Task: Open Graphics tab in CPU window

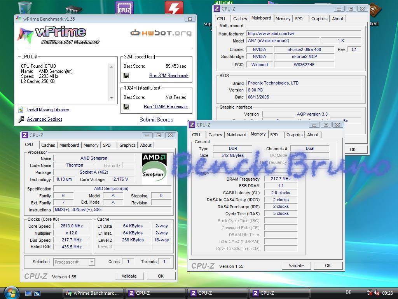Action: [x=127, y=145]
